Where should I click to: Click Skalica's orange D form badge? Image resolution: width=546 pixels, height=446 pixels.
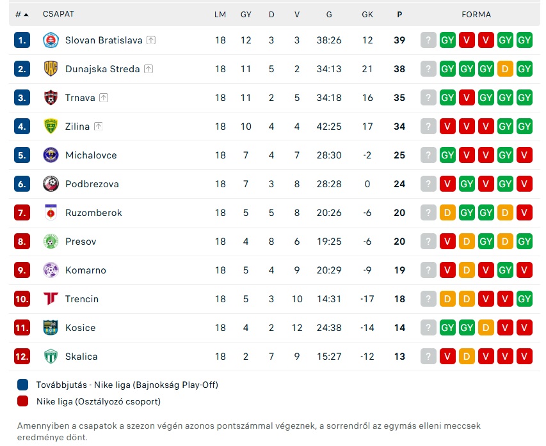tap(467, 357)
